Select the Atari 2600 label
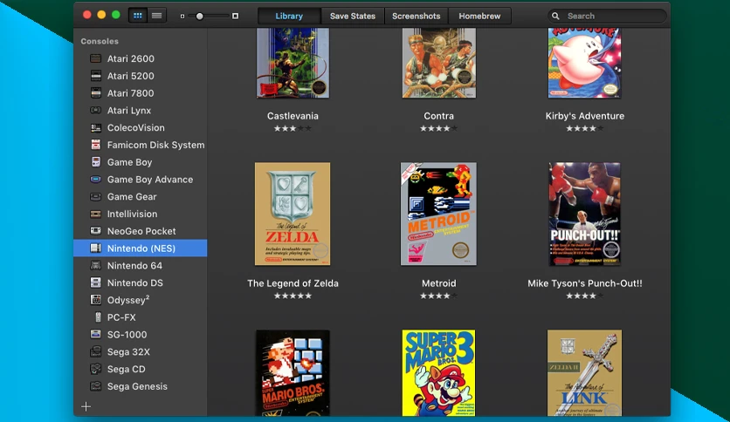This screenshot has width=730, height=422. [x=131, y=58]
